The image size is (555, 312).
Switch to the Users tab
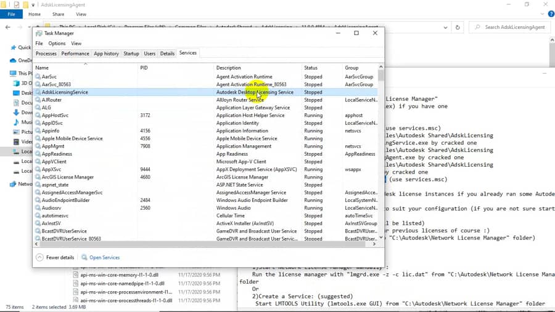pyautogui.click(x=149, y=54)
